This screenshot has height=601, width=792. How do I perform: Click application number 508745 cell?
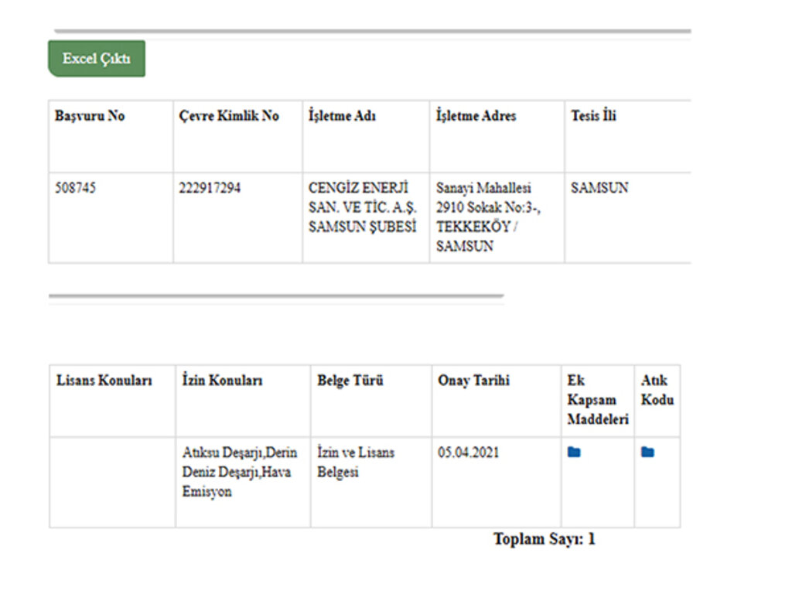point(111,217)
